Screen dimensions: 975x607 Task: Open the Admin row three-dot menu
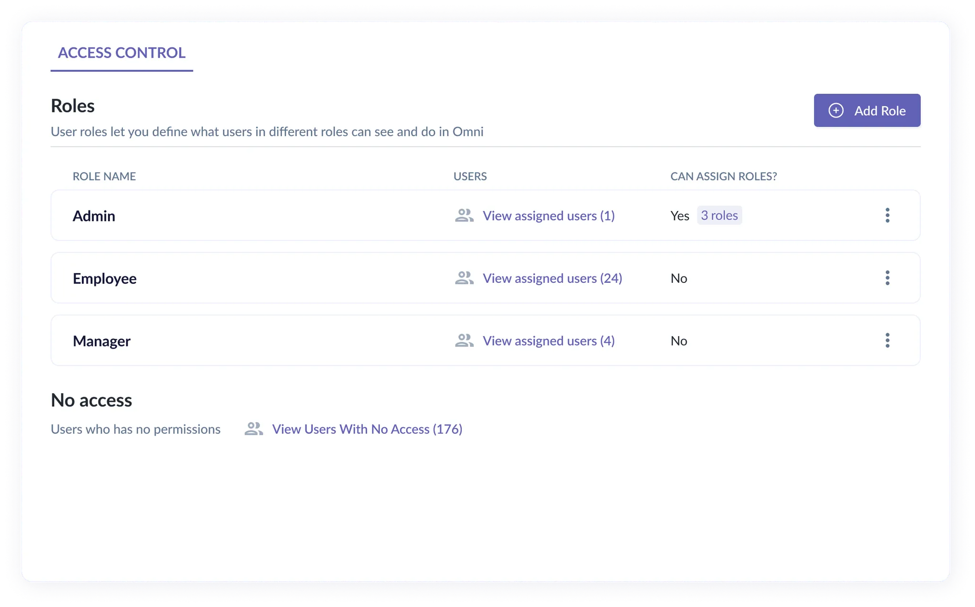887,215
